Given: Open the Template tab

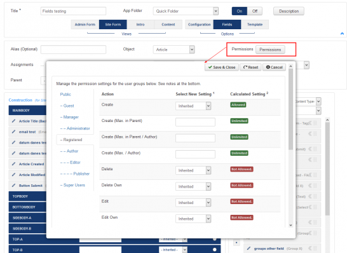Looking at the screenshot, I should point(255,25).
